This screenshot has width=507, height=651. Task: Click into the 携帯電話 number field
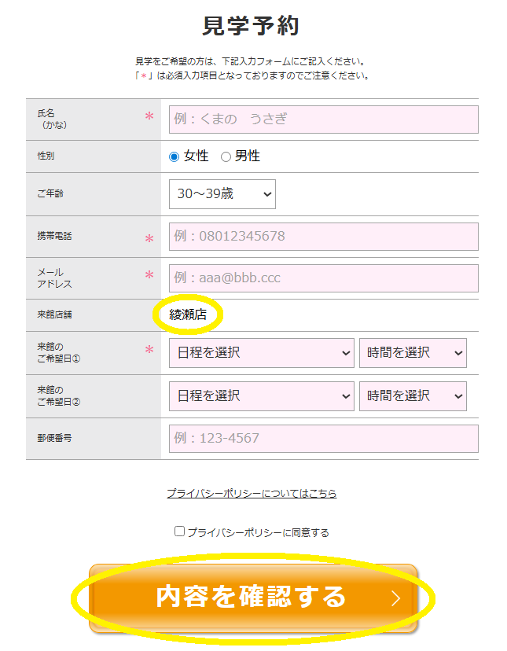323,237
